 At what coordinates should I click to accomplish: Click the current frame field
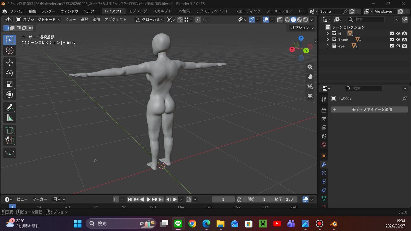coord(223,199)
